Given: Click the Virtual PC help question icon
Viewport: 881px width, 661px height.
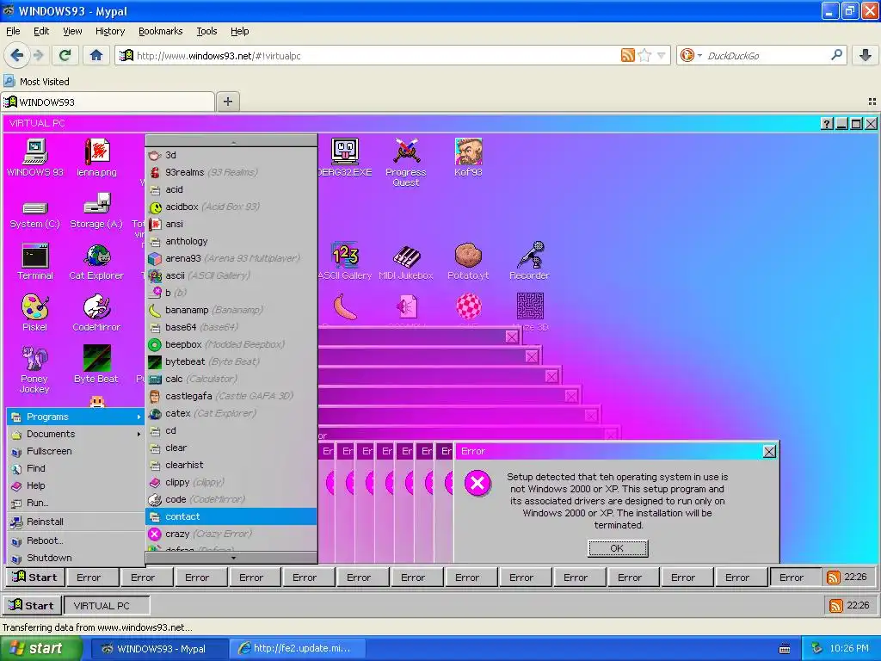Looking at the screenshot, I should tap(827, 124).
